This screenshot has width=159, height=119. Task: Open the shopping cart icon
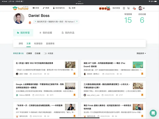[x=129, y=8]
